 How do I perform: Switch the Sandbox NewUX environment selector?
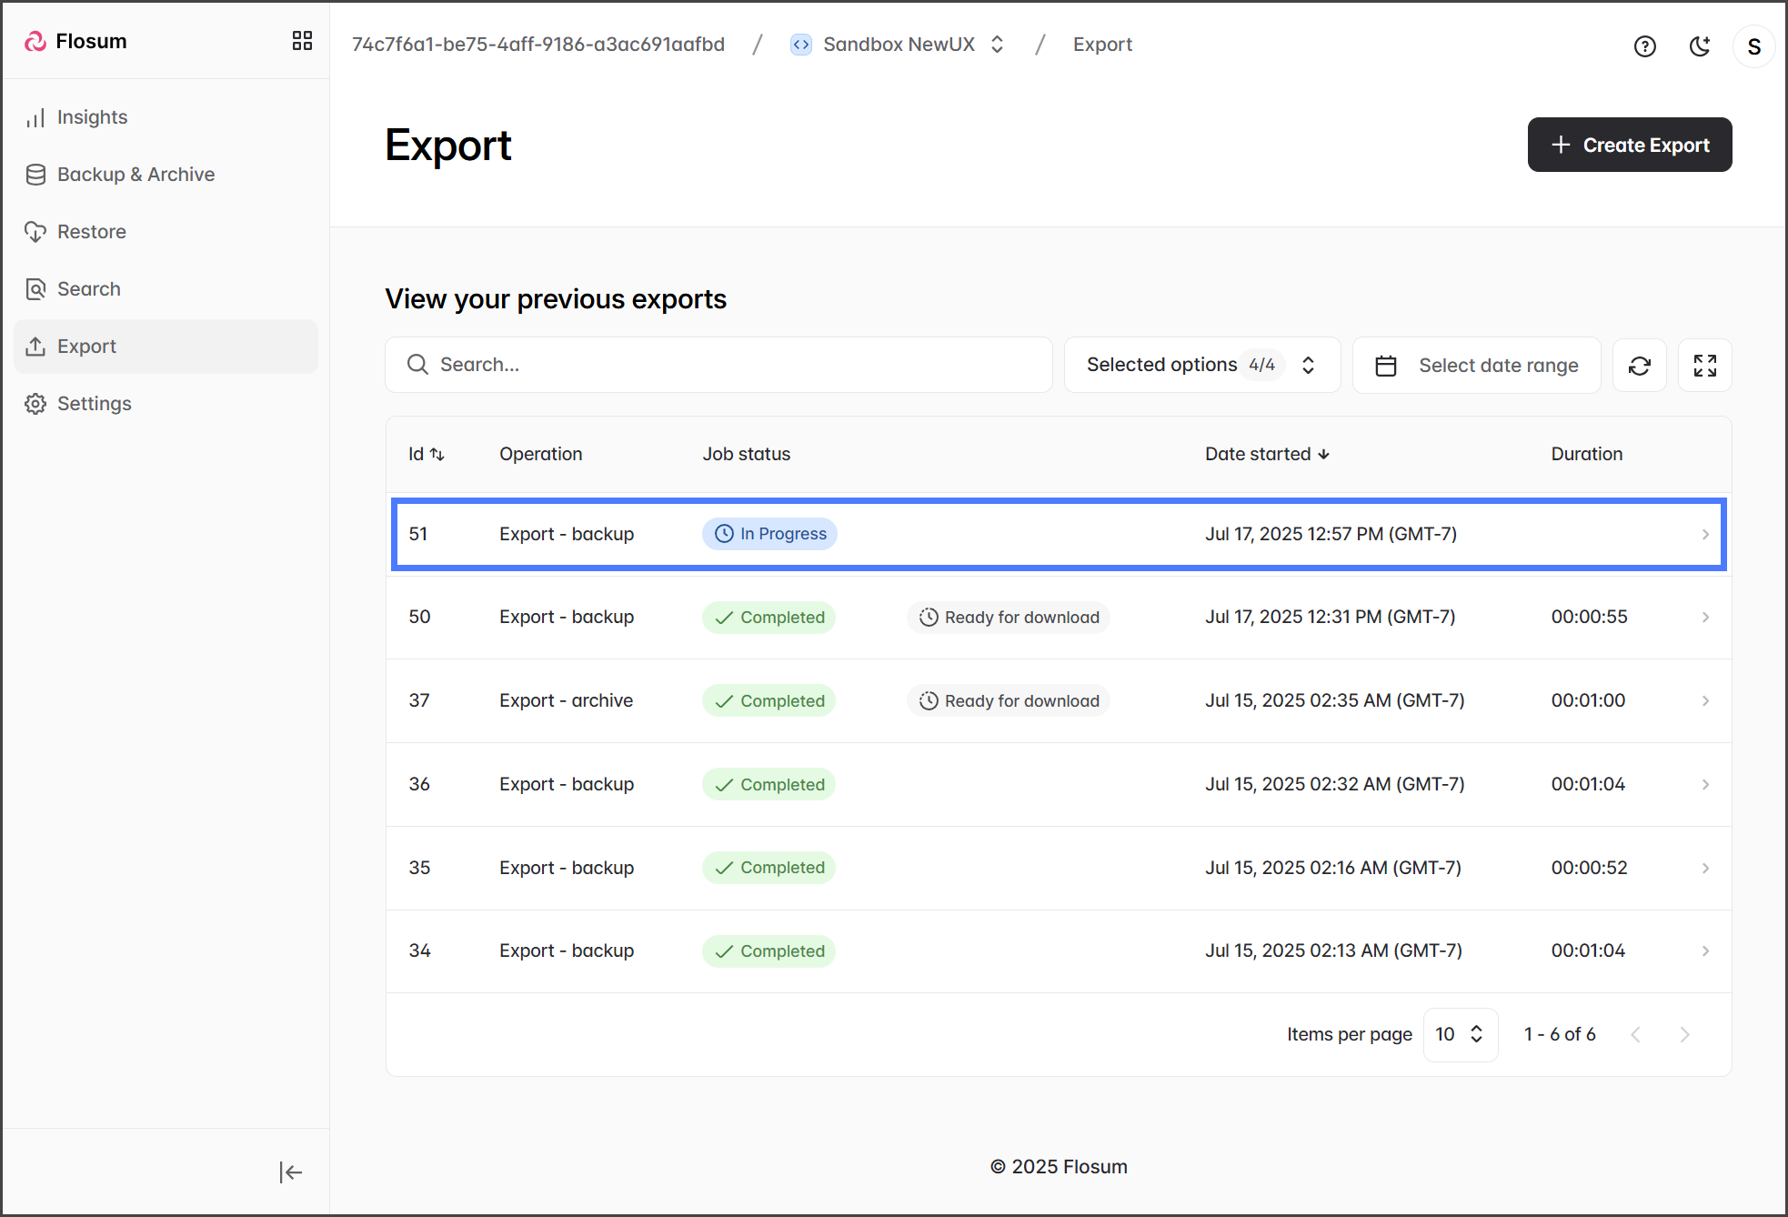(899, 45)
